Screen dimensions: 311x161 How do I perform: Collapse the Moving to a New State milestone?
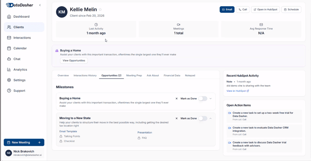point(211,118)
